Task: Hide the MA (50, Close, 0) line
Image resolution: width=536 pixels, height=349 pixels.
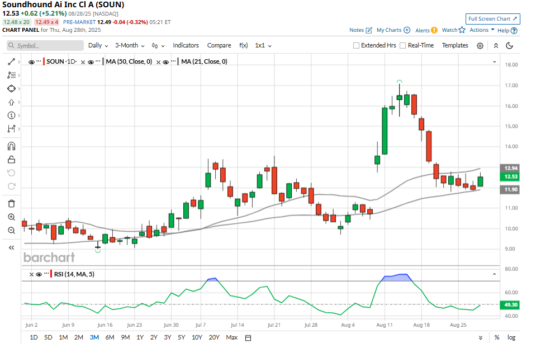Action: pos(91,62)
